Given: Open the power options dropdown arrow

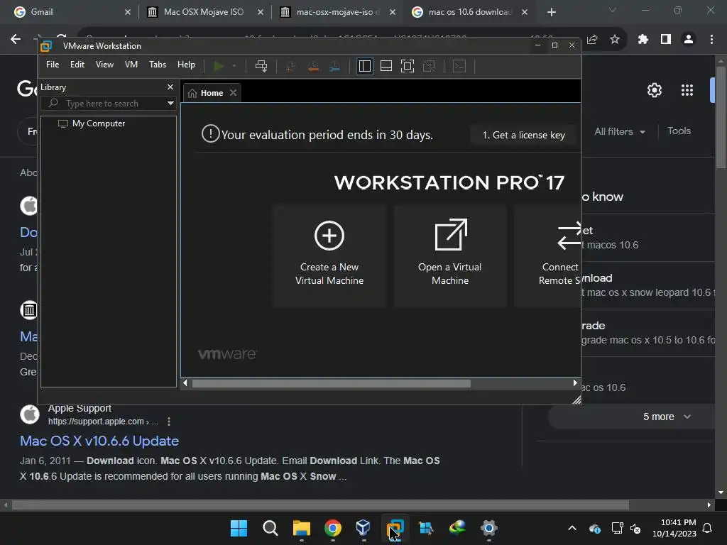Looking at the screenshot, I should click(234, 66).
